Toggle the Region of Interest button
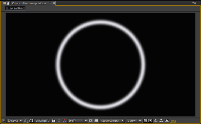 coord(91,121)
